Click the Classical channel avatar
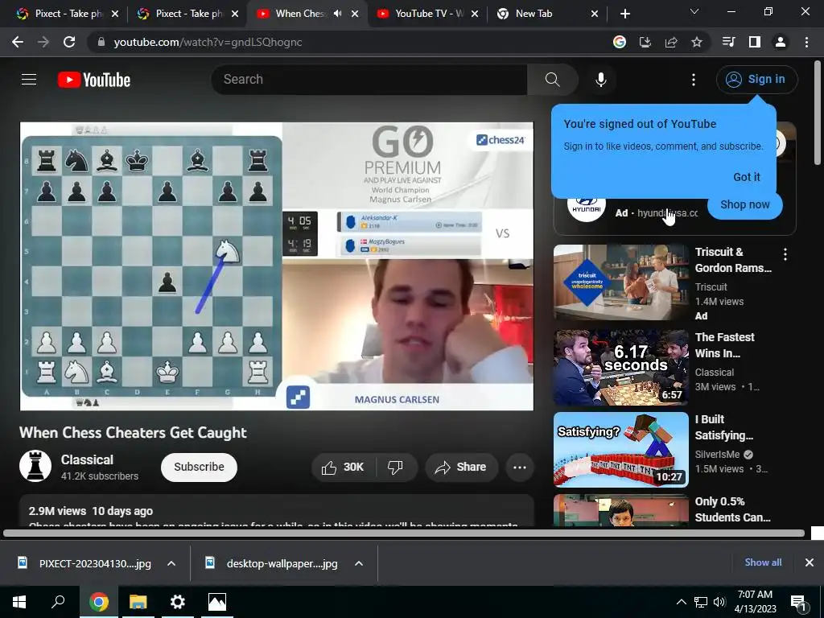This screenshot has width=824, height=618. coord(35,466)
